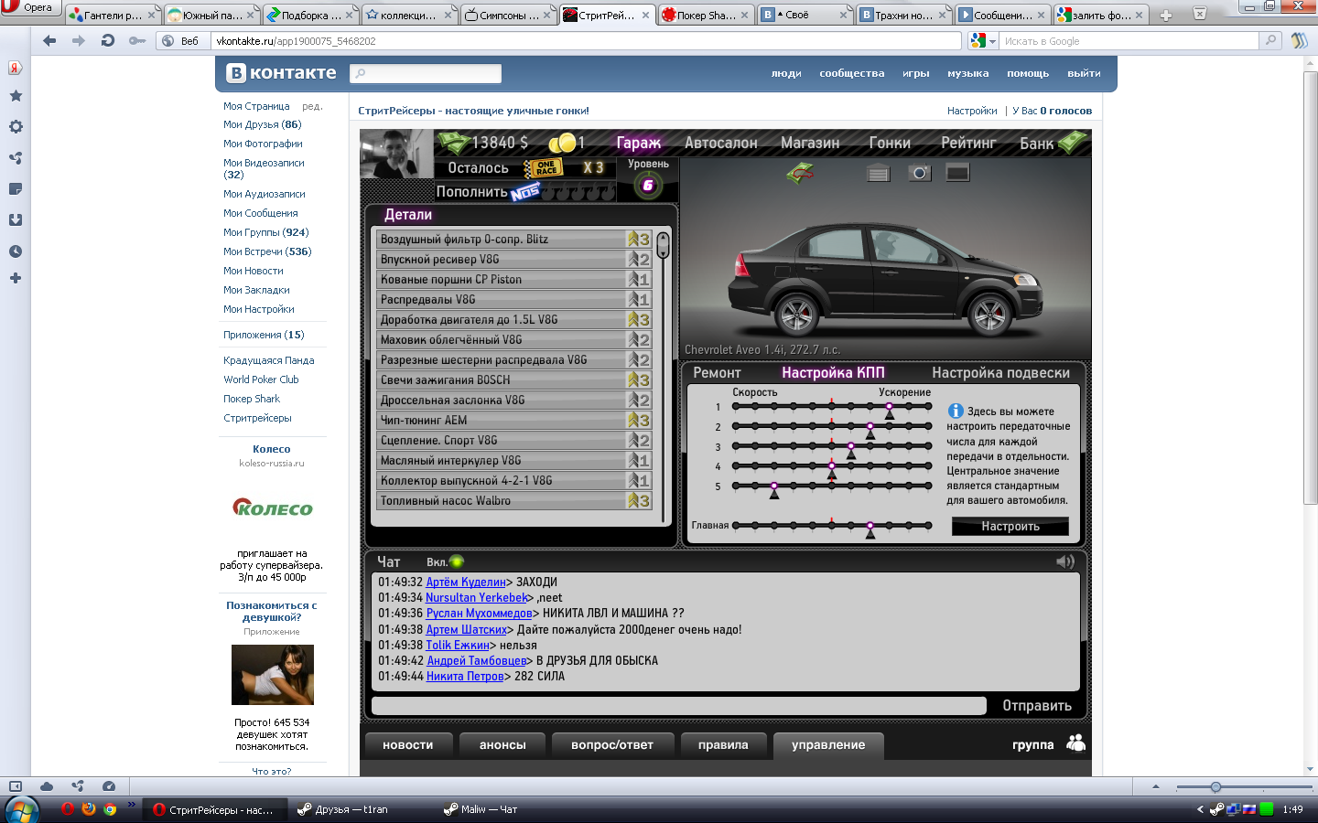Open Артём Куделин chat user link
This screenshot has width=1318, height=823.
466,582
